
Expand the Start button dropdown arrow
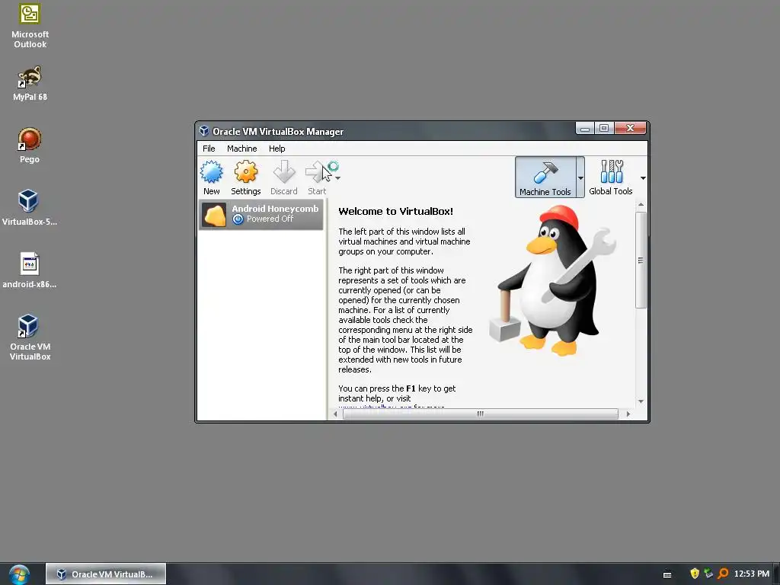point(337,177)
